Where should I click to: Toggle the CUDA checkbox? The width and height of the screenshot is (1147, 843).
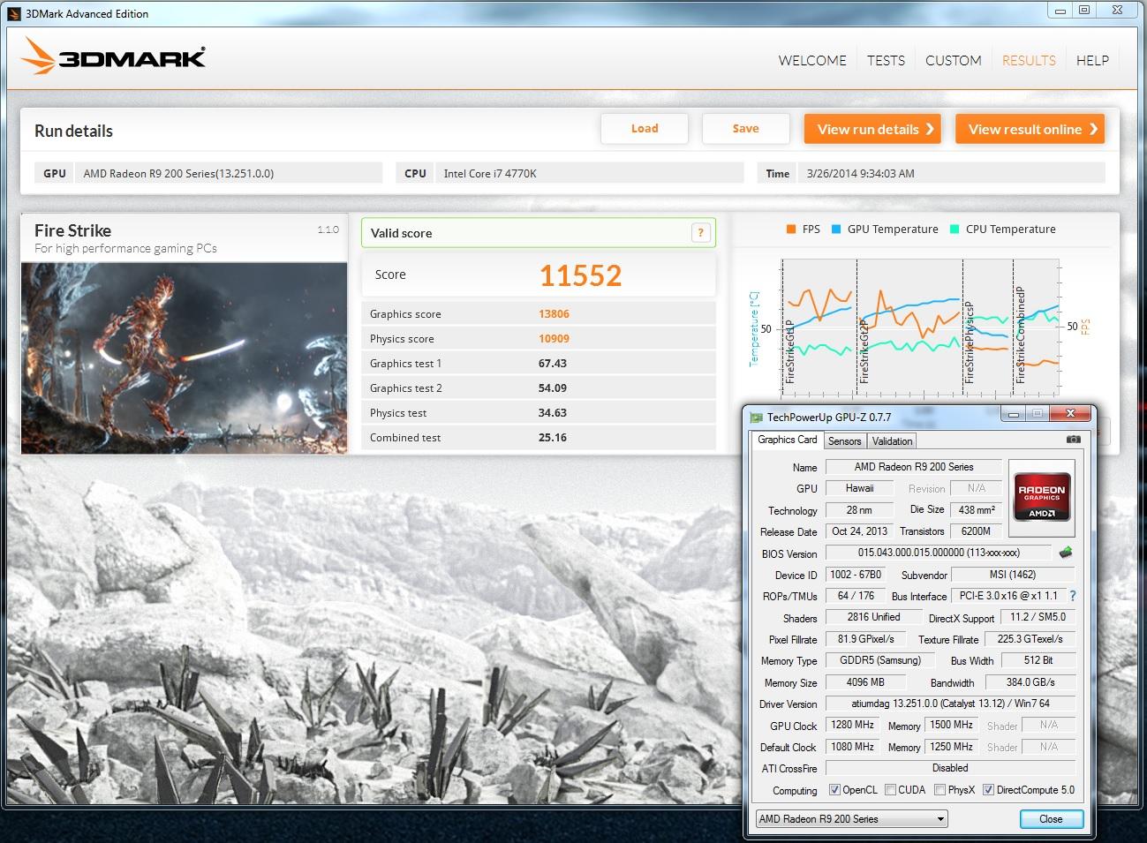pos(890,790)
